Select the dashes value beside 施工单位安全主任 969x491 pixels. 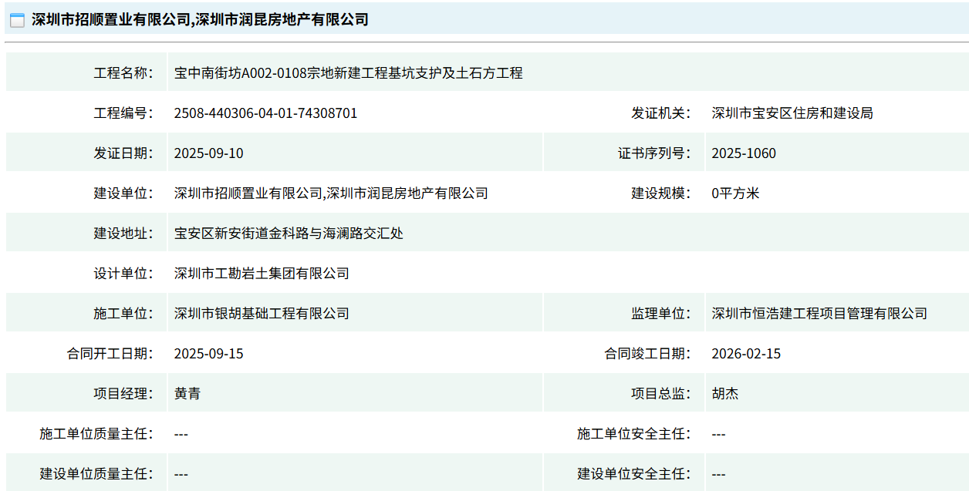point(718,434)
